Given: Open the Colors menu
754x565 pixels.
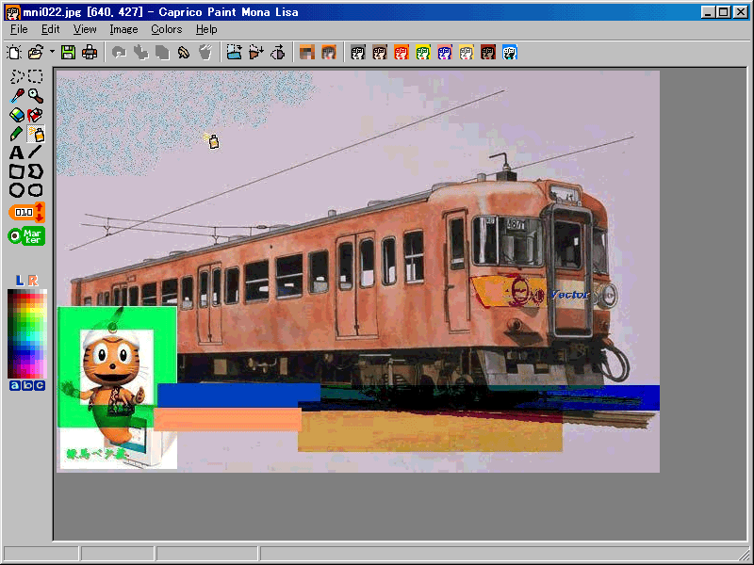Looking at the screenshot, I should click(166, 29).
